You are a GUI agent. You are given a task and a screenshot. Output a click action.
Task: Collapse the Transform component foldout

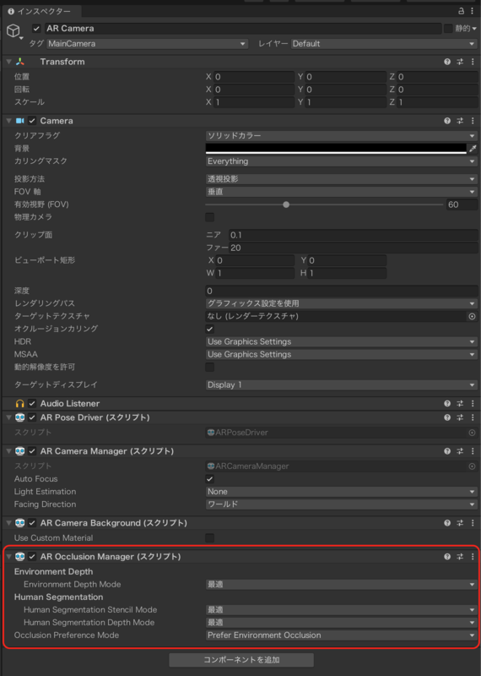click(8, 62)
